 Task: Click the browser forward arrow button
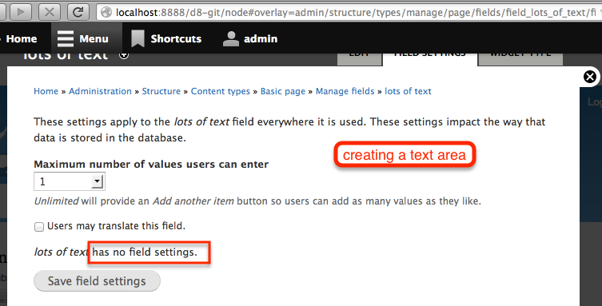[x=21, y=12]
